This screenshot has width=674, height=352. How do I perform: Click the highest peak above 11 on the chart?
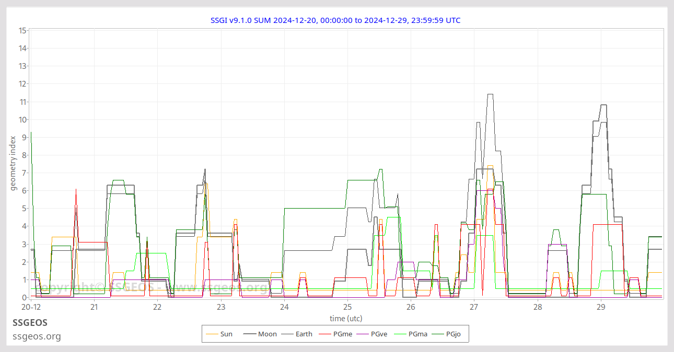pyautogui.click(x=490, y=94)
